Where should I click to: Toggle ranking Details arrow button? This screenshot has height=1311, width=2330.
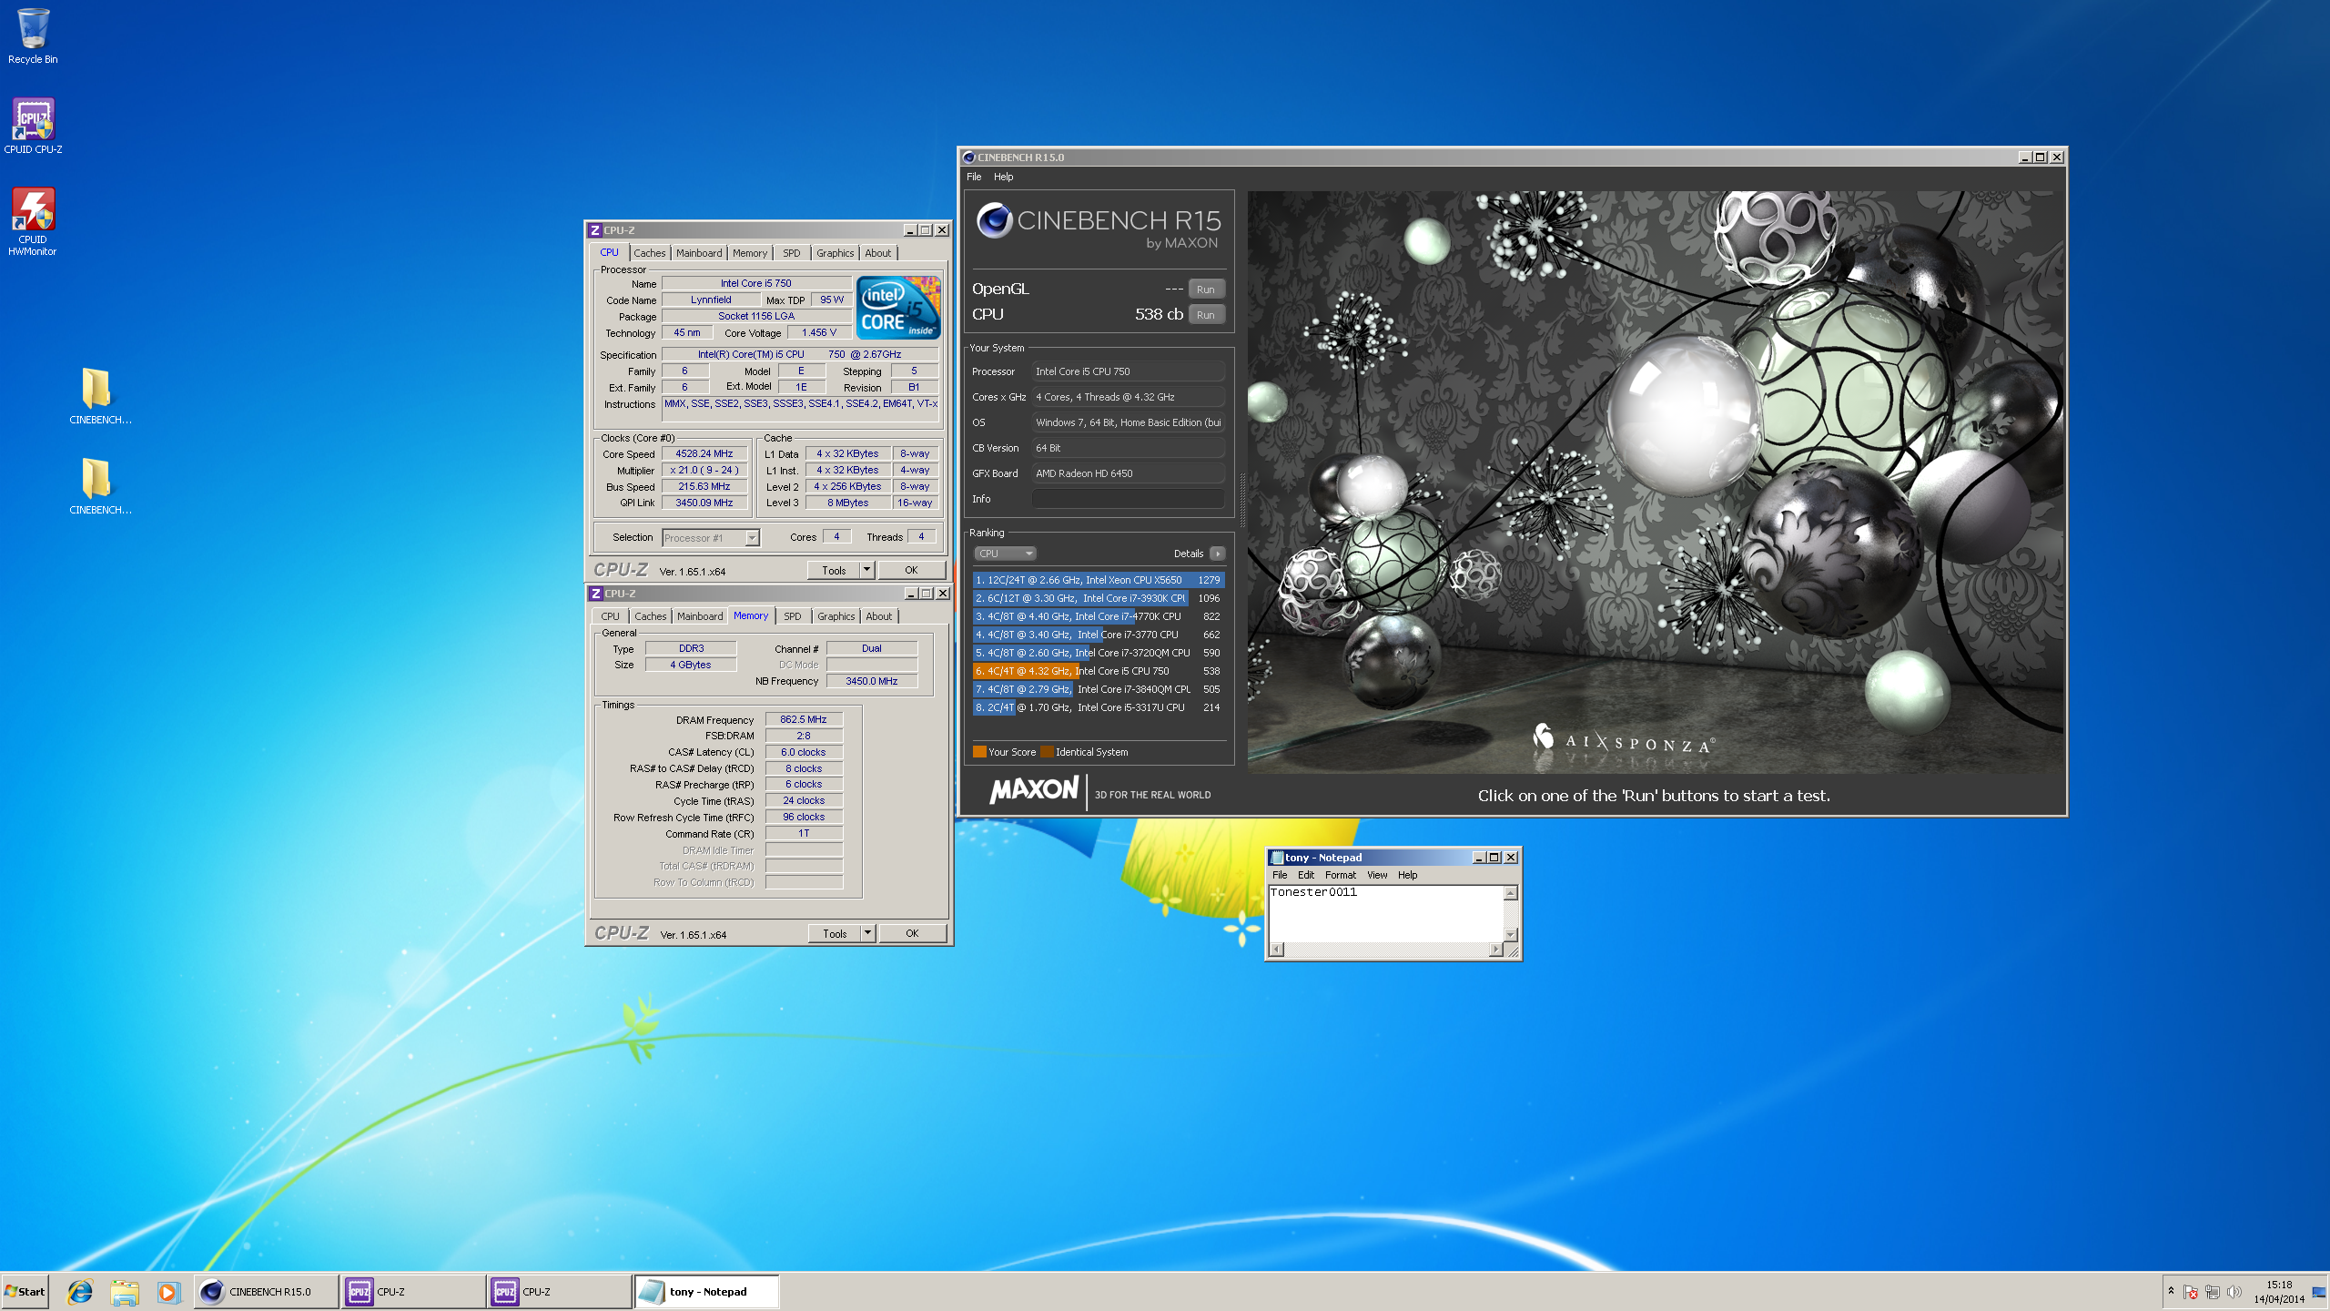[x=1217, y=554]
